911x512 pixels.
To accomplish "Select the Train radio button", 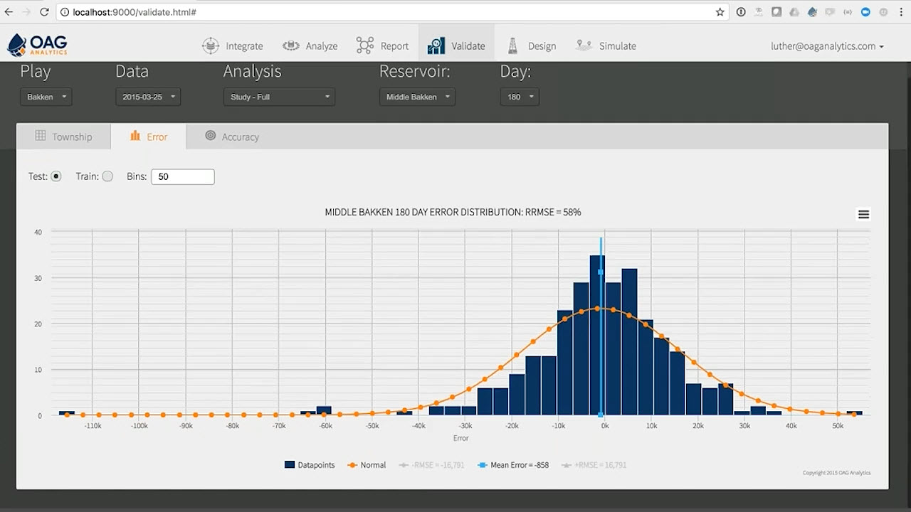I will 107,176.
